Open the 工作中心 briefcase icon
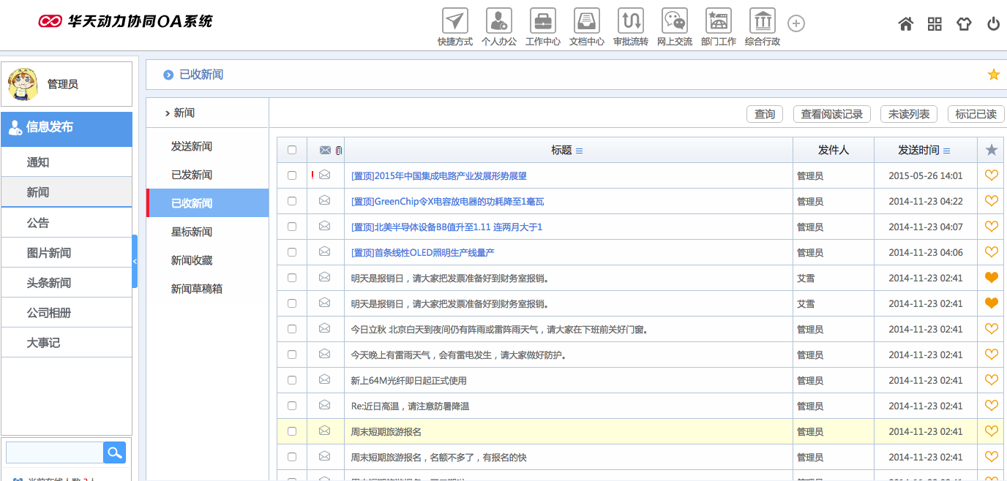Screen dimensions: 1007x481 tap(542, 20)
